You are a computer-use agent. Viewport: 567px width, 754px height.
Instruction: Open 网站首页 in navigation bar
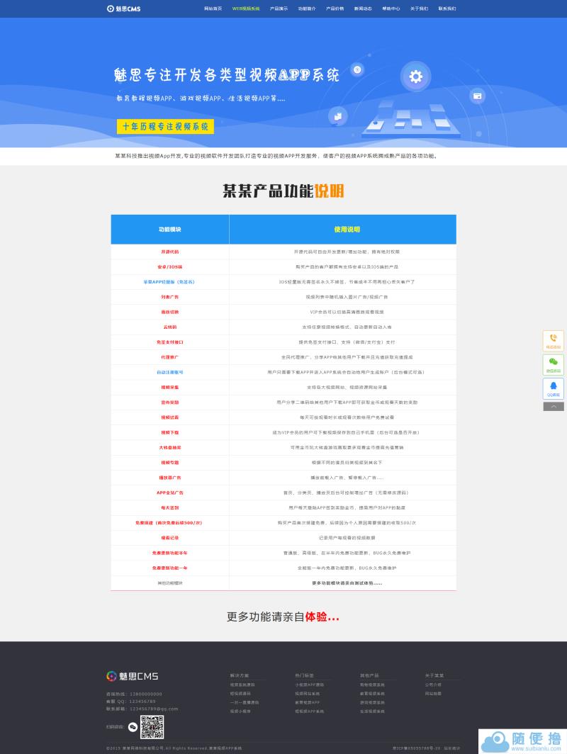click(213, 9)
